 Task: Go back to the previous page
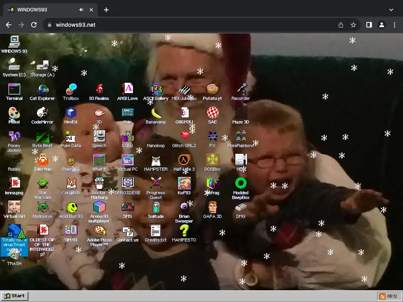point(9,25)
